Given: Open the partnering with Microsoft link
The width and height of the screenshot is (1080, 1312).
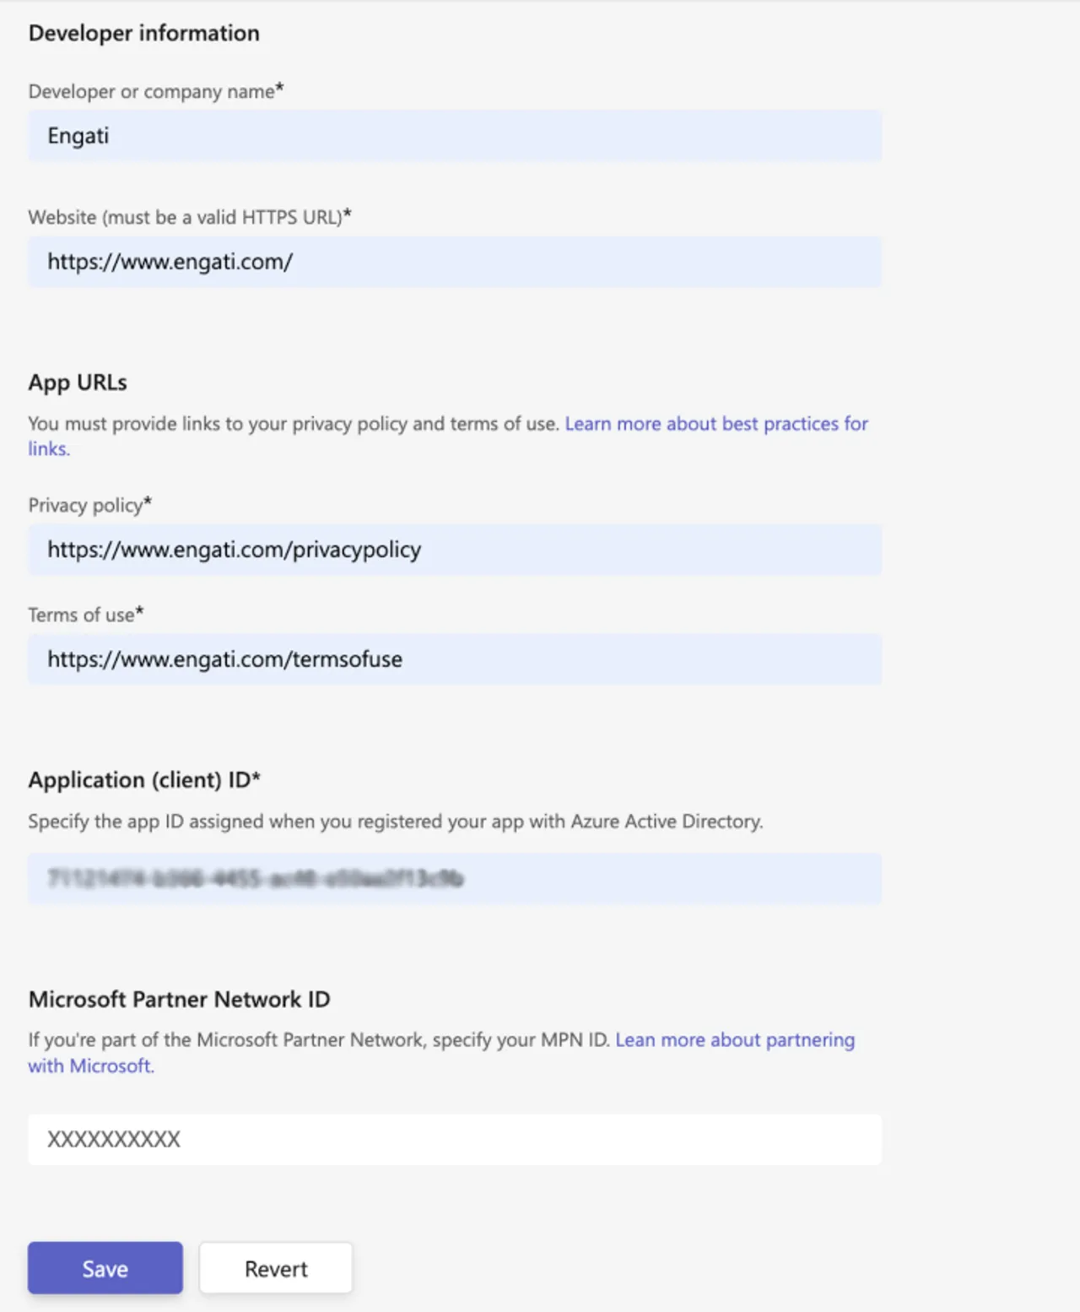Looking at the screenshot, I should (x=735, y=1040).
